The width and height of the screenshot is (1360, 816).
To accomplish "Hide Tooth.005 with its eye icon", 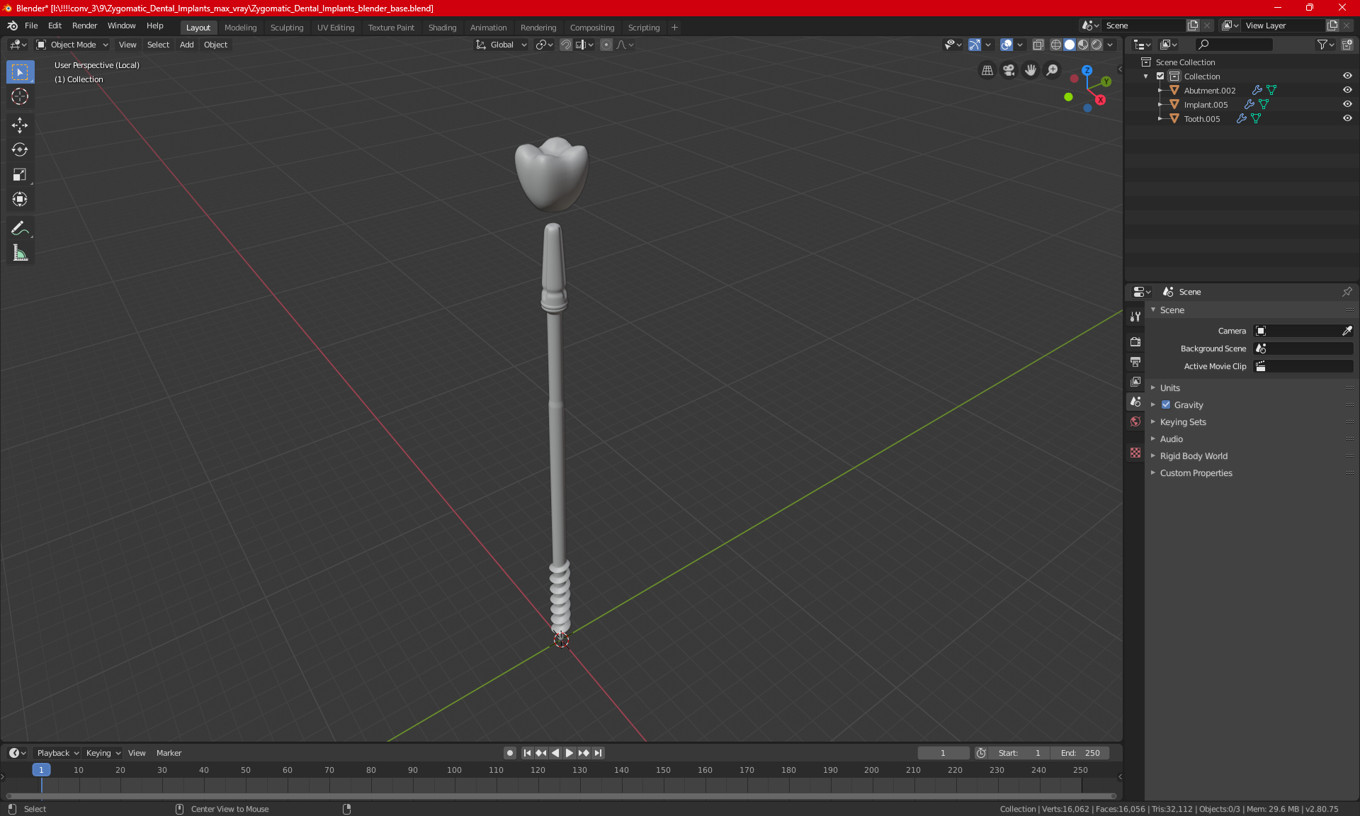I will point(1347,119).
